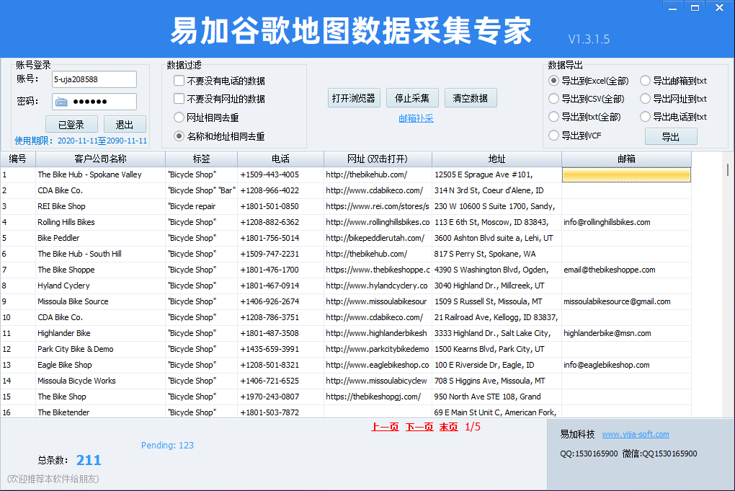
Task: Go to next page via 下一页
Action: pos(419,427)
